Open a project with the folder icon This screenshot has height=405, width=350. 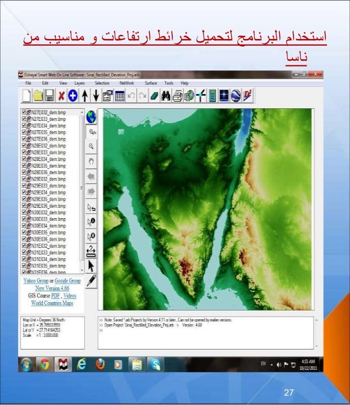coord(38,96)
